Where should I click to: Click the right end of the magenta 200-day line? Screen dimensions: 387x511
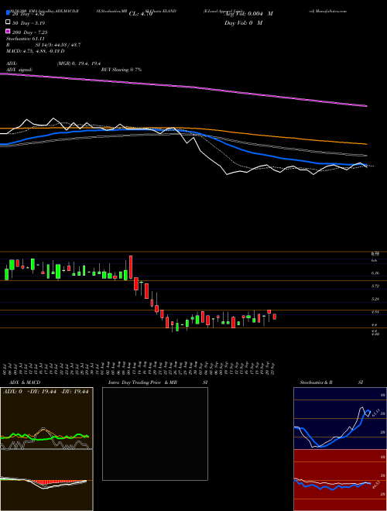366,105
